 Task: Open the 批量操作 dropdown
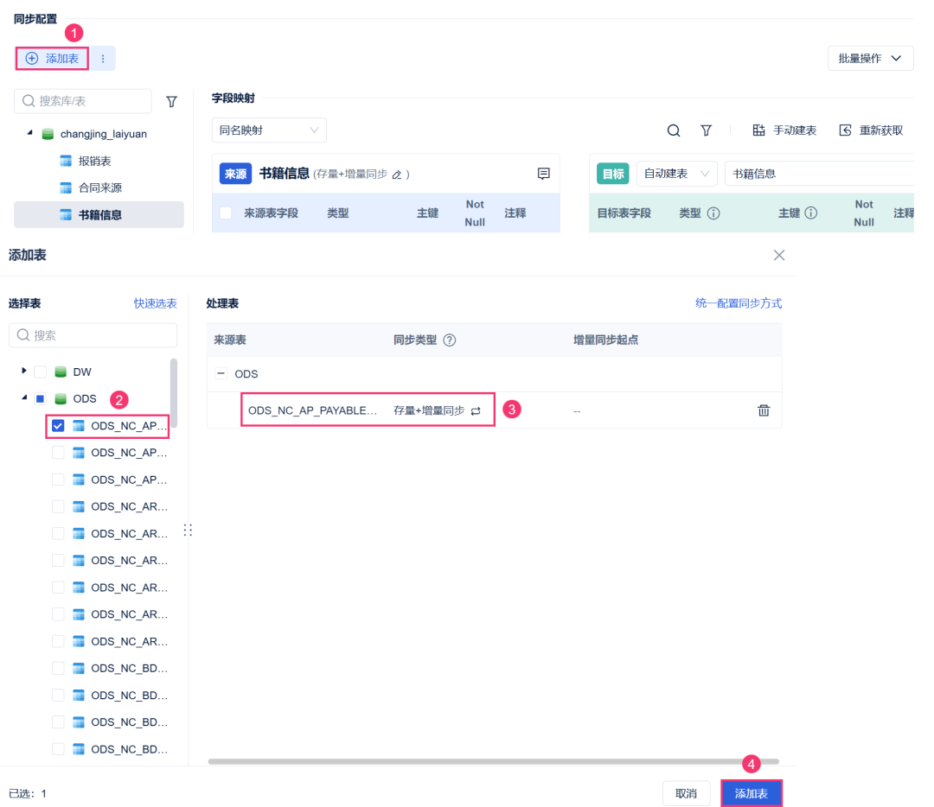point(870,59)
